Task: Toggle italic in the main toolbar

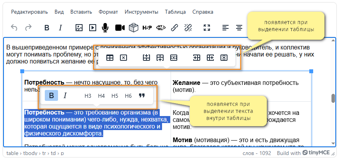Action: 60,28
